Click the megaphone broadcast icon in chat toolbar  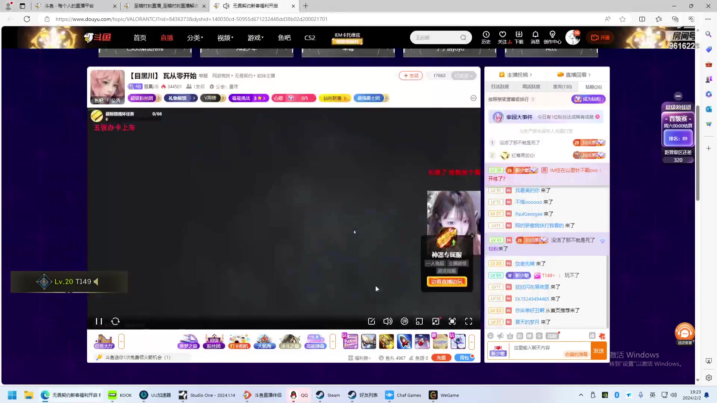[500, 336]
